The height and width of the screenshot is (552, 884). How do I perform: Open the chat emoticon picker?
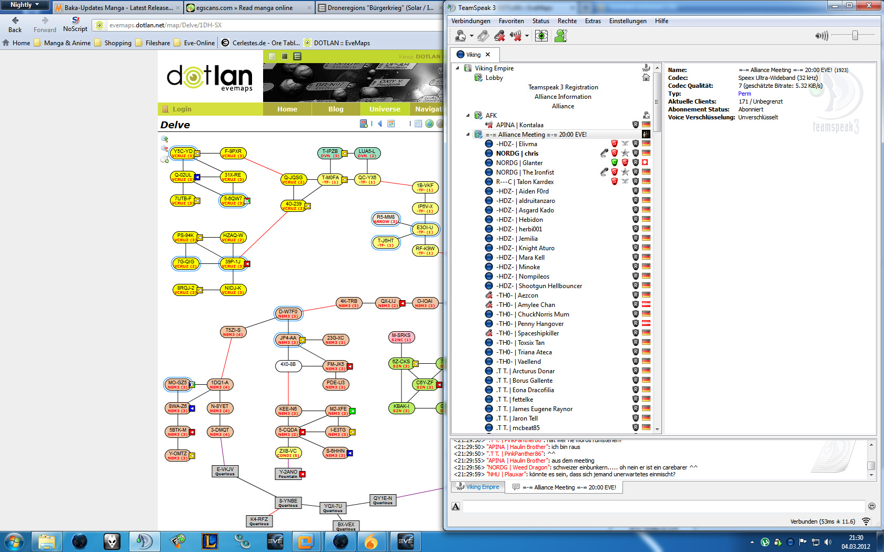pos(872,506)
